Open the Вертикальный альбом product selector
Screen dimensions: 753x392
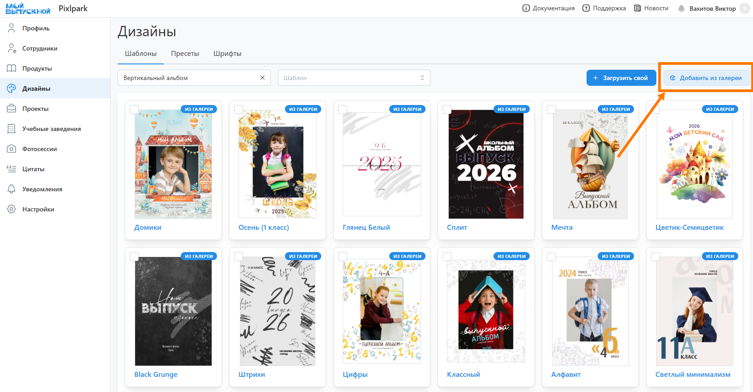[188, 78]
